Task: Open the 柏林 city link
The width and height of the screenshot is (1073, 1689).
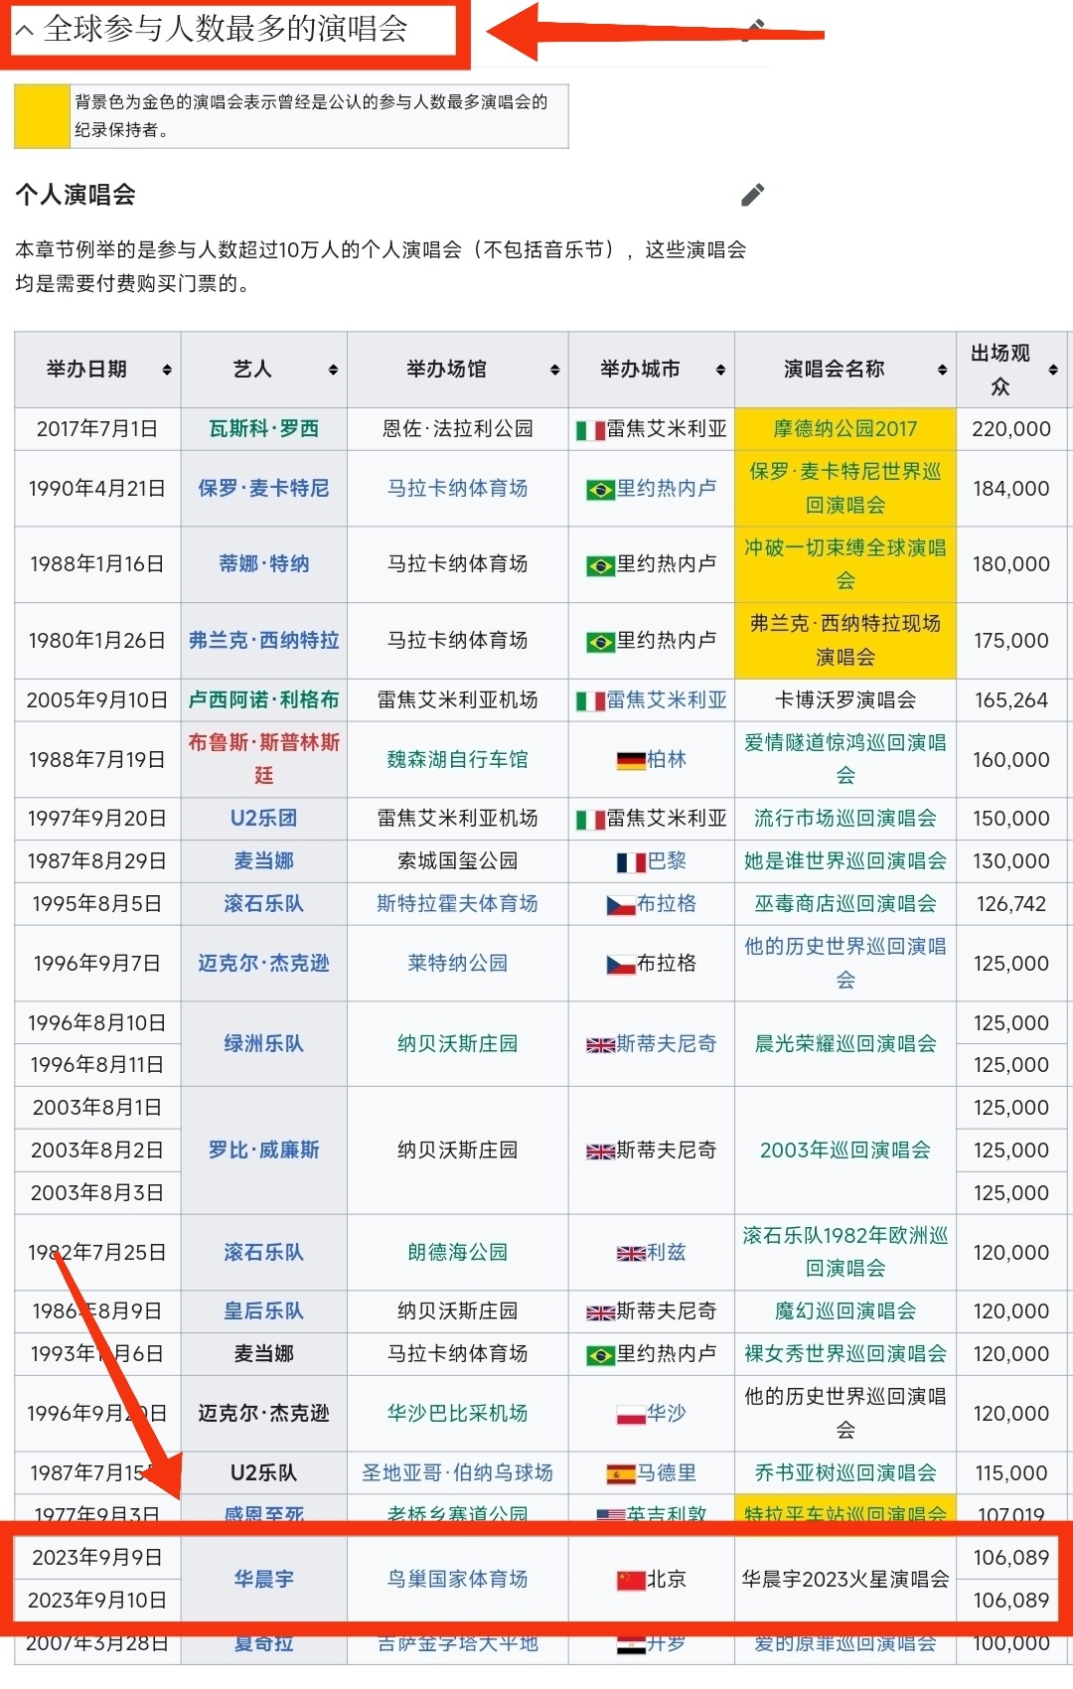Action: point(667,760)
